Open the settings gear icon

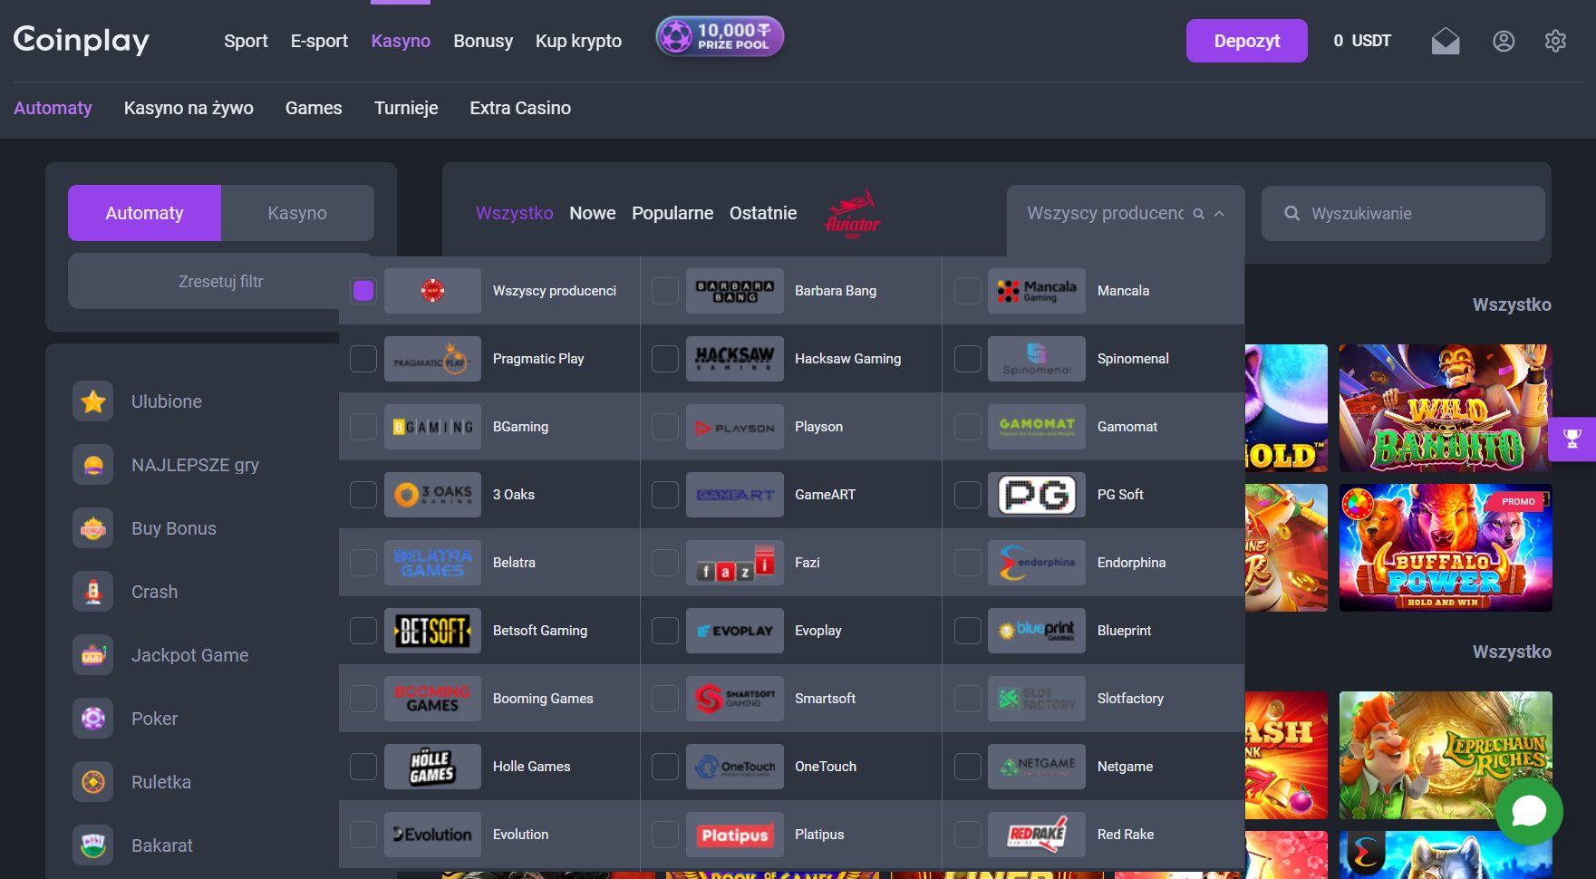coord(1555,41)
